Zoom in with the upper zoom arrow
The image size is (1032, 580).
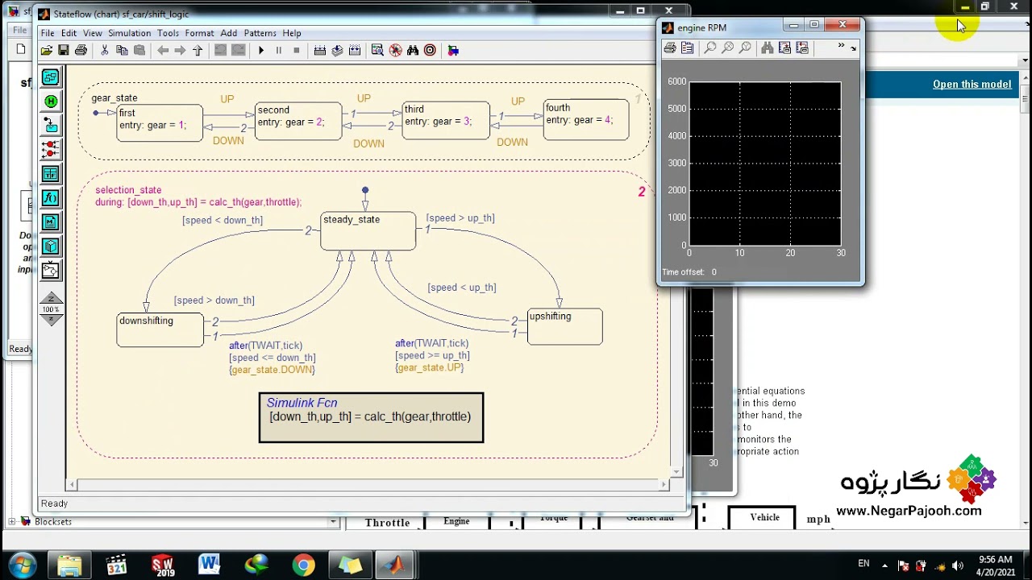[51, 299]
